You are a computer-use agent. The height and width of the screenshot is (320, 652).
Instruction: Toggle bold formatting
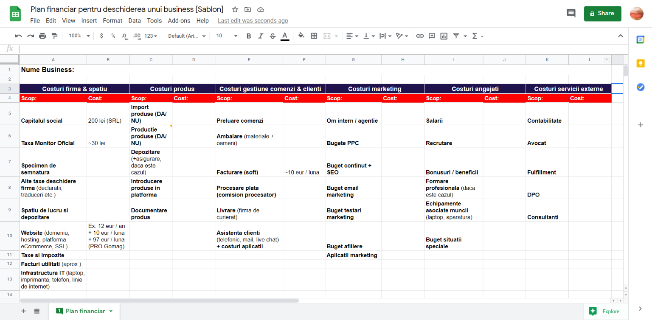tap(249, 36)
